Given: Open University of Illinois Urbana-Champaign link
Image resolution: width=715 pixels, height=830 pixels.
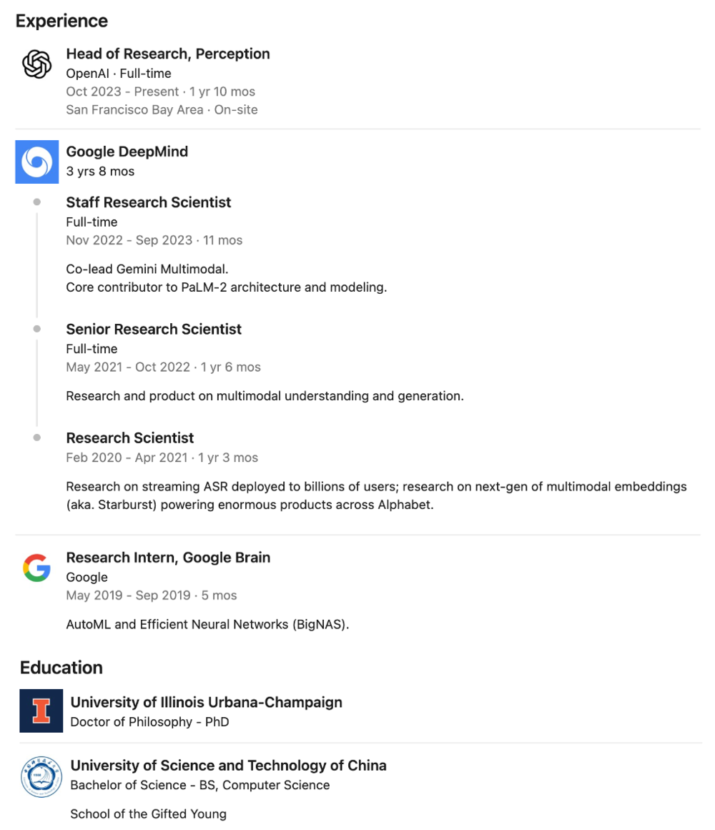Looking at the screenshot, I should point(206,703).
